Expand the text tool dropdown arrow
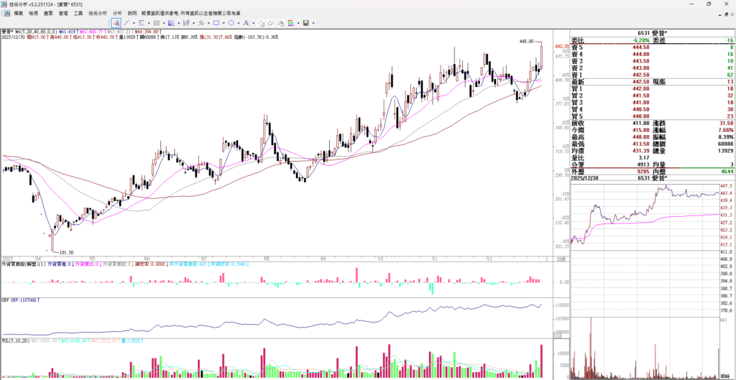Screen dimensions: 736x380 [x=254, y=23]
